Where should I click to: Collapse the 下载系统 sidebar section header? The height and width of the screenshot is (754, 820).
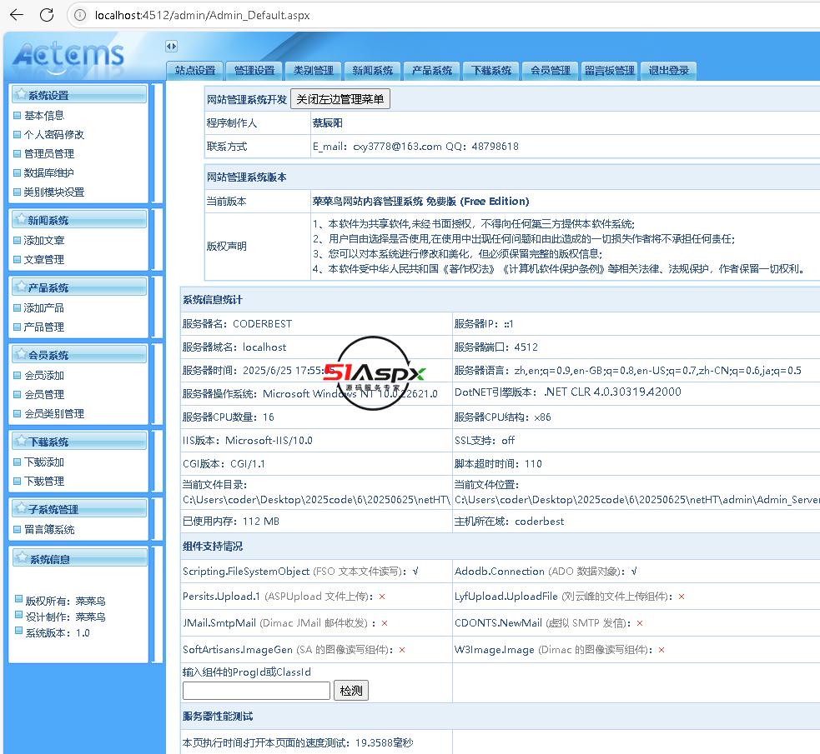79,442
